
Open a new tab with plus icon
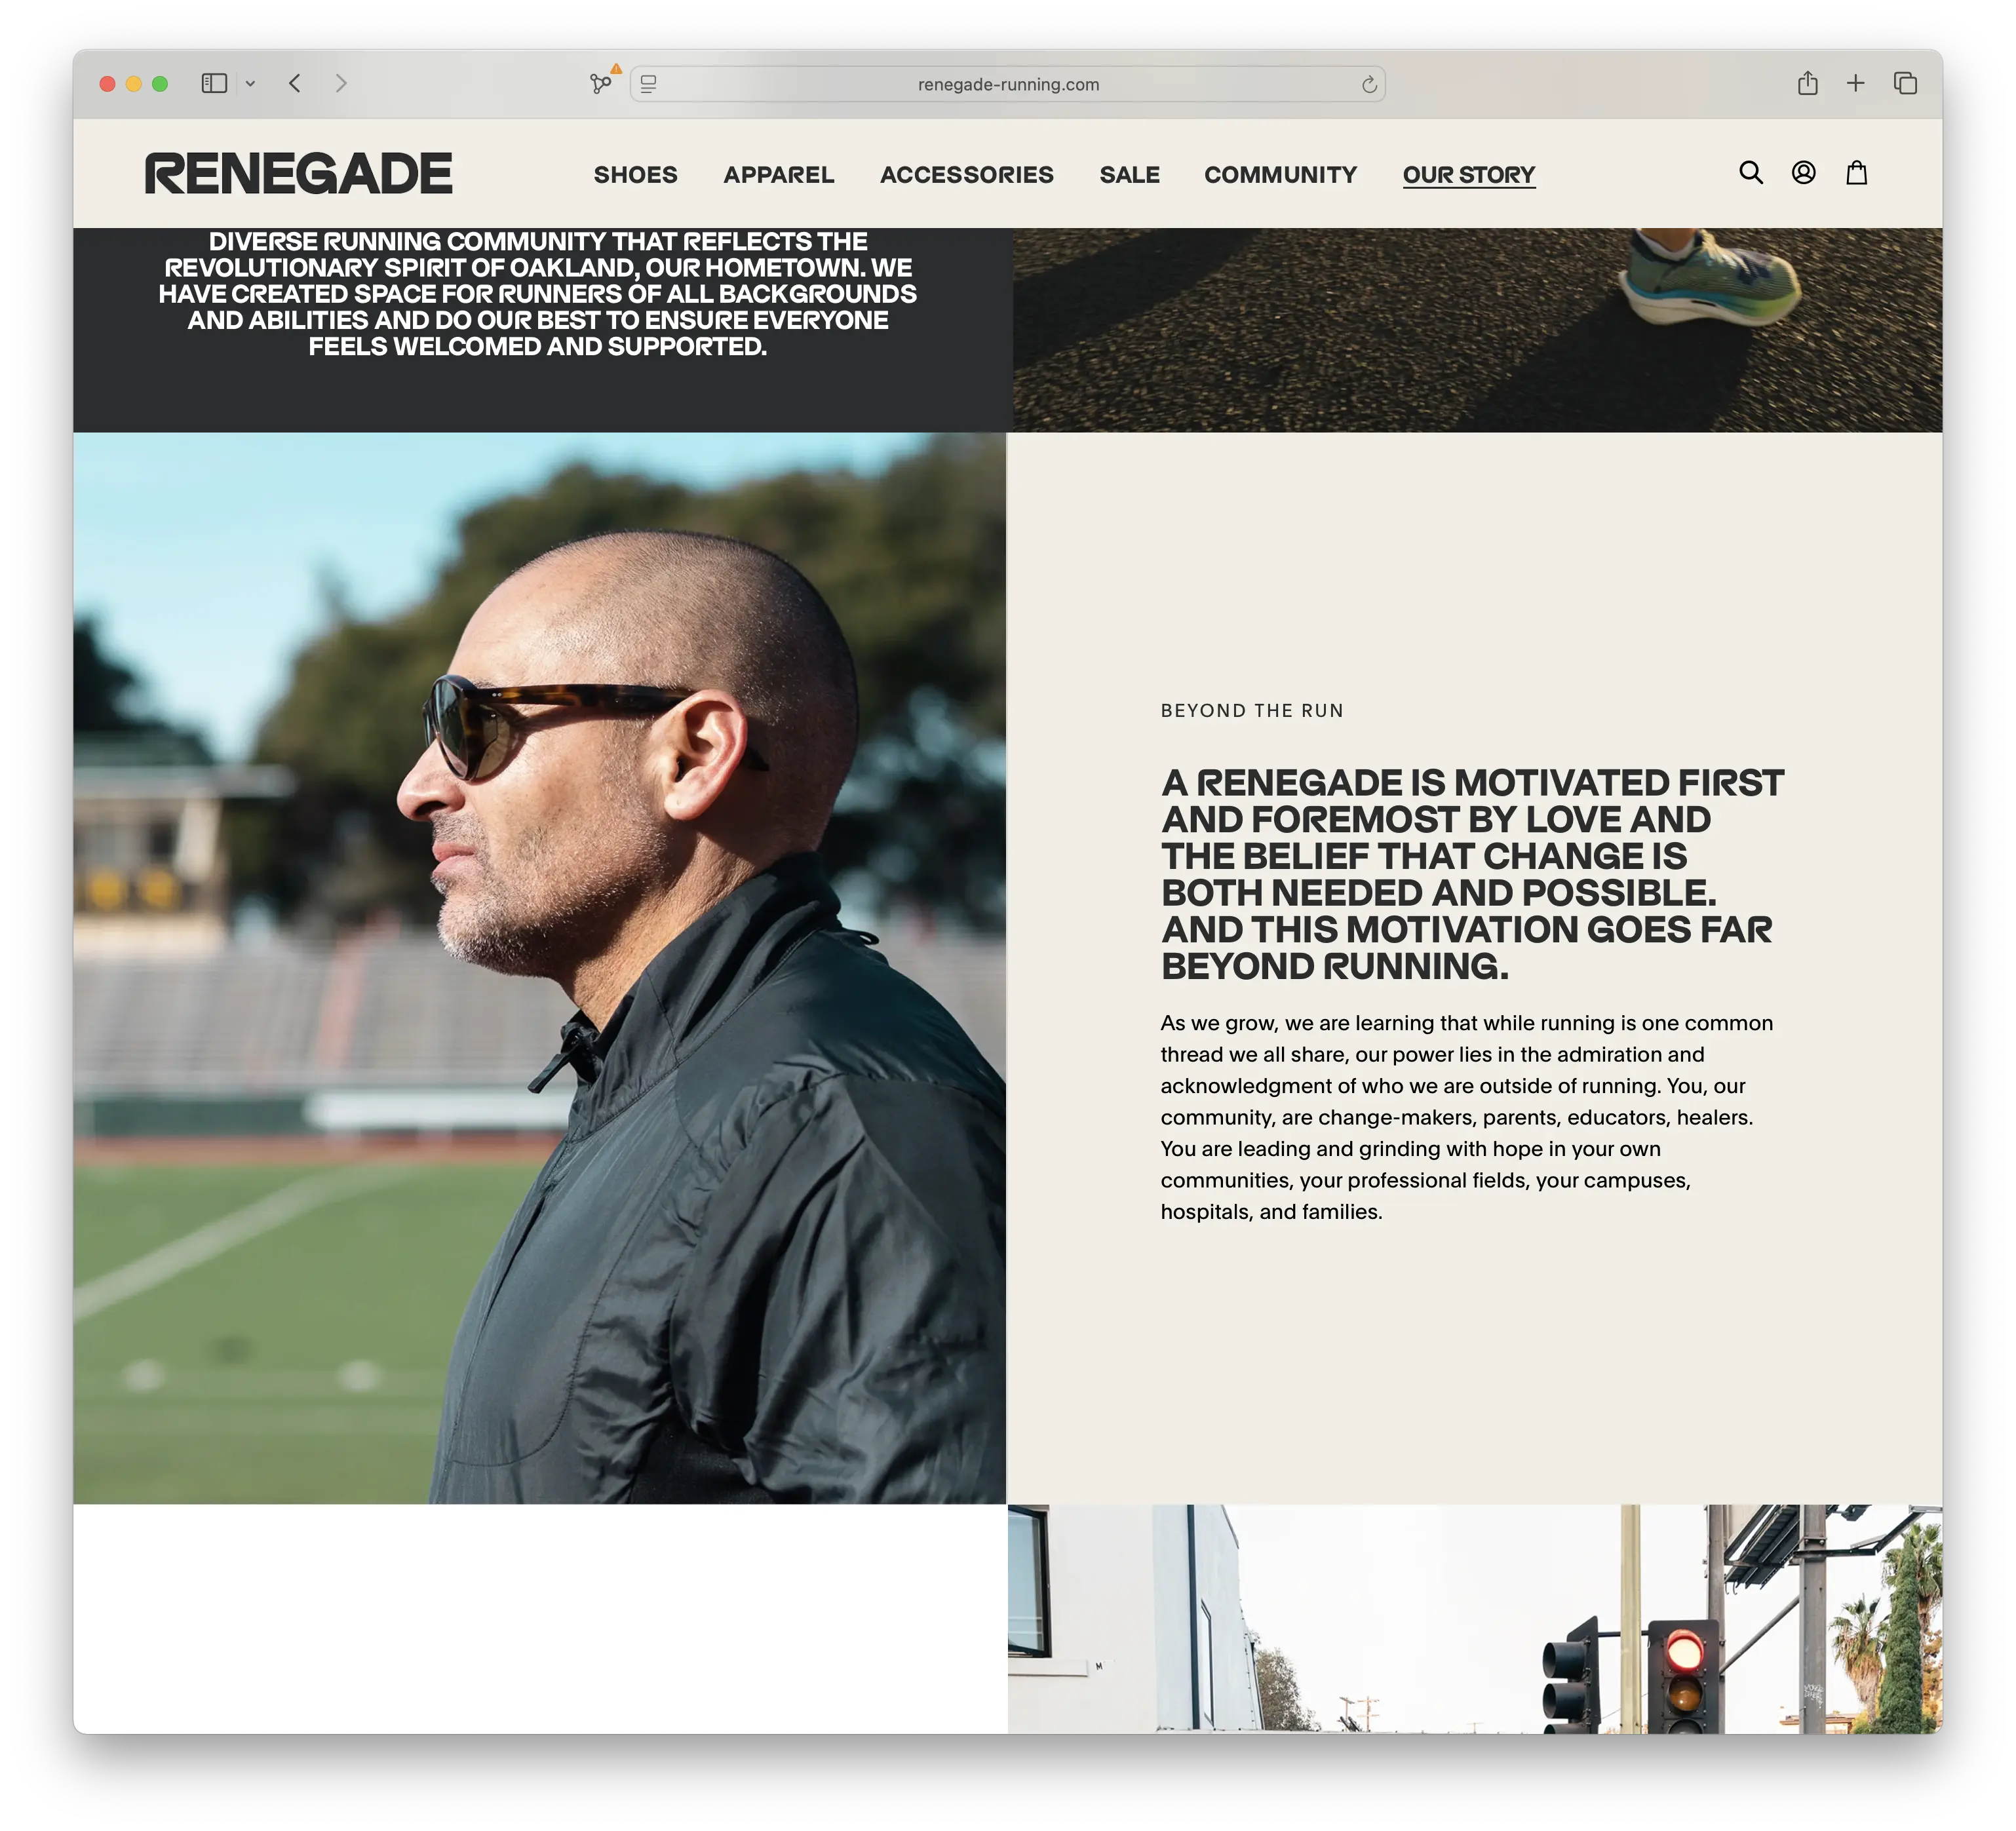point(1855,83)
